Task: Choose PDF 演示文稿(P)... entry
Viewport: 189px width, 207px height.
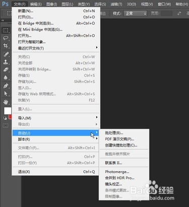Action: point(124,139)
